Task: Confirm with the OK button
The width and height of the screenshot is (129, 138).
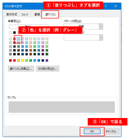Action: (92, 131)
